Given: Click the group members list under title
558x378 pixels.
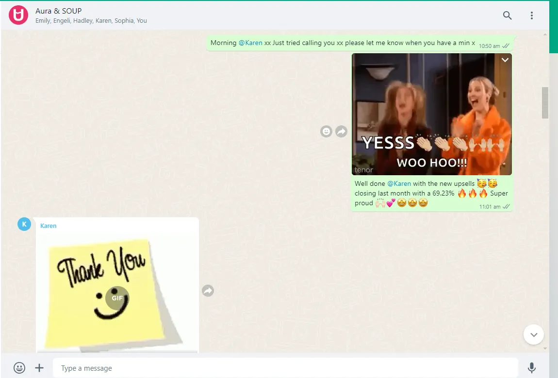Looking at the screenshot, I should (91, 21).
